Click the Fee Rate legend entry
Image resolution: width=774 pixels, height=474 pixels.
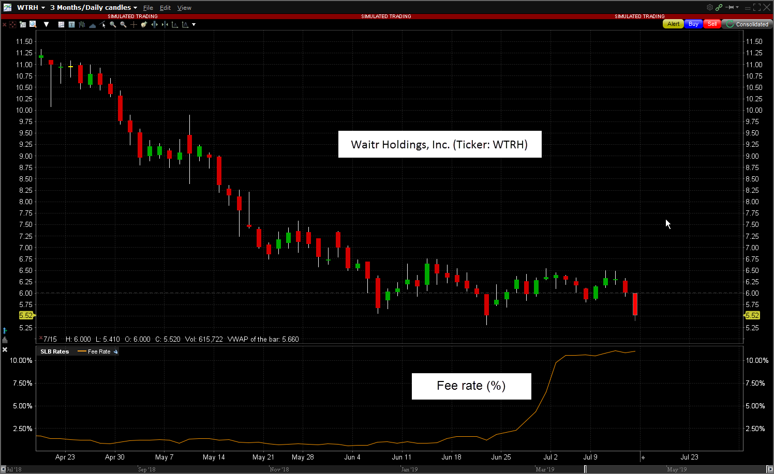(x=94, y=351)
